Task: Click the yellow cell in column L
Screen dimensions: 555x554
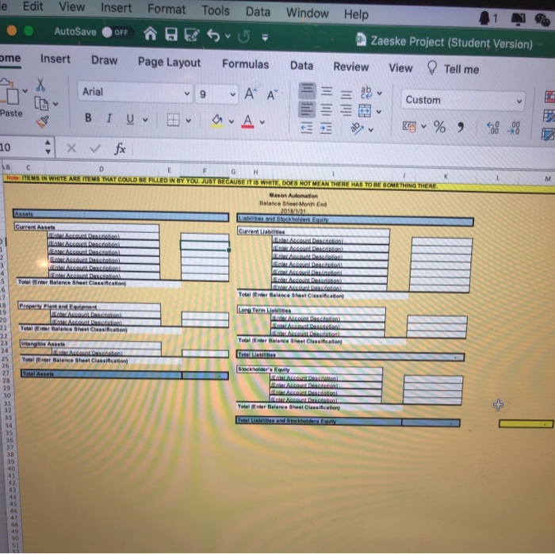Action: tap(525, 423)
